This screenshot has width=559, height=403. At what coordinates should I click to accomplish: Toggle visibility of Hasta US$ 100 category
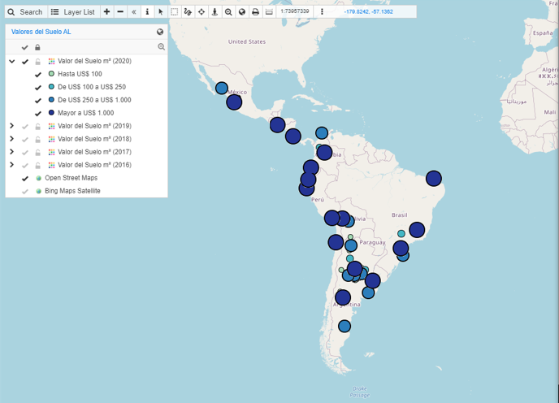coord(38,75)
